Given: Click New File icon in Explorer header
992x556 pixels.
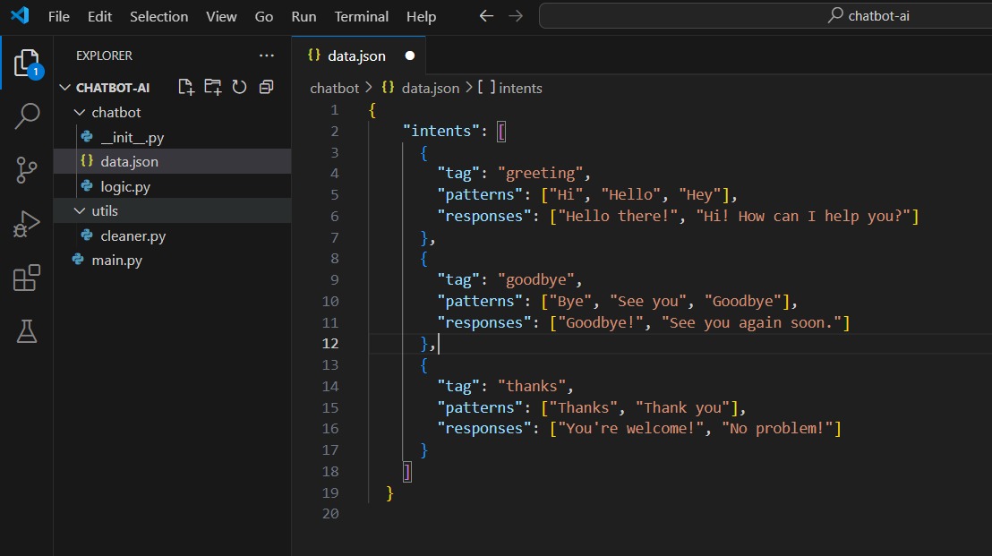Looking at the screenshot, I should (x=186, y=87).
